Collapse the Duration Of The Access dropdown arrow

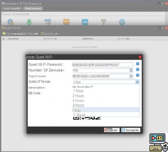tap(137, 82)
